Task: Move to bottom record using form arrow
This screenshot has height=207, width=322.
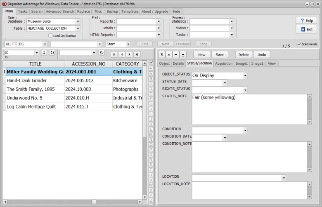Action: 183,54
